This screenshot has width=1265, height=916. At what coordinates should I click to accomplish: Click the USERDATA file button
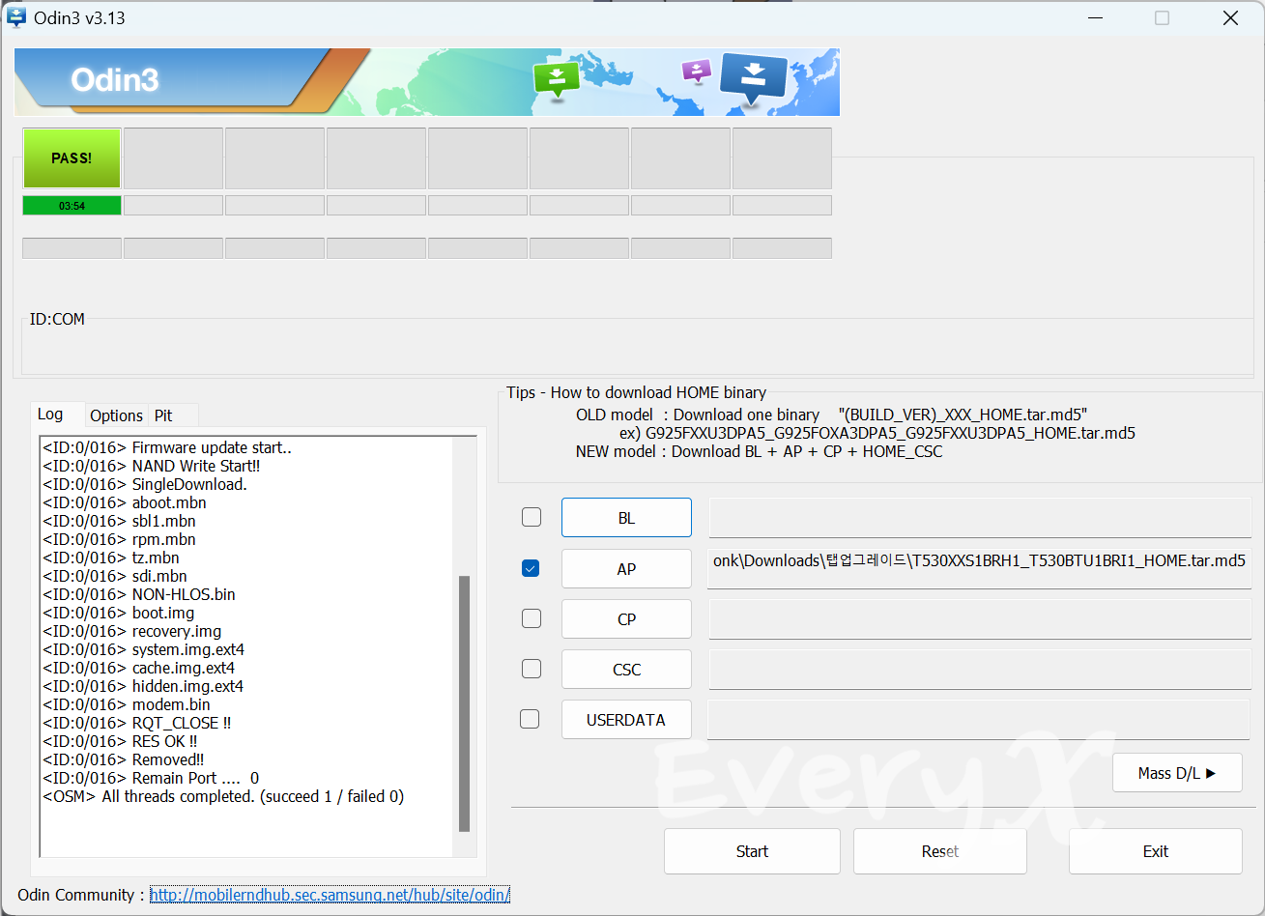point(626,720)
